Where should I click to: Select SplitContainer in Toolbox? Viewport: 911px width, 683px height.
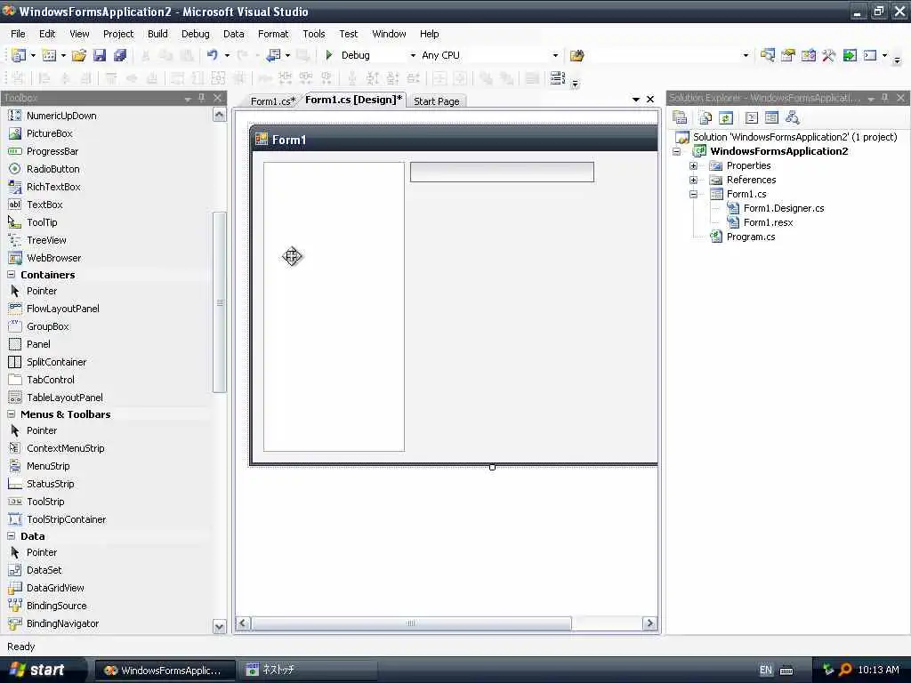coord(56,362)
